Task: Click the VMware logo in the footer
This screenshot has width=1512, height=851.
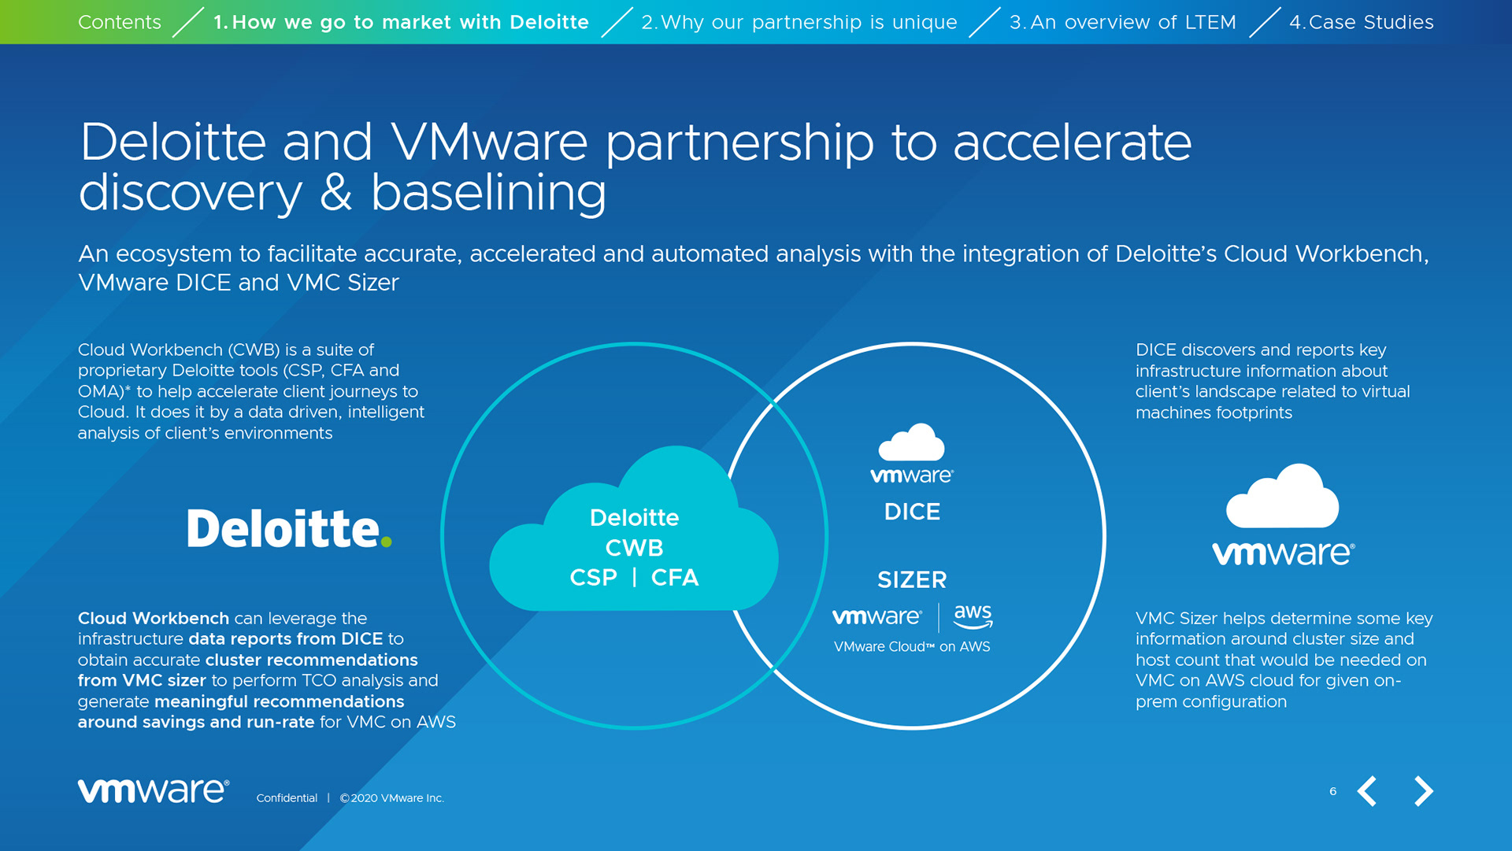Action: click(154, 790)
